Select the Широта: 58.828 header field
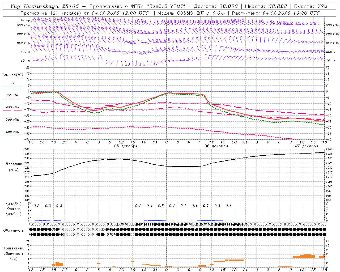 tap(266, 6)
